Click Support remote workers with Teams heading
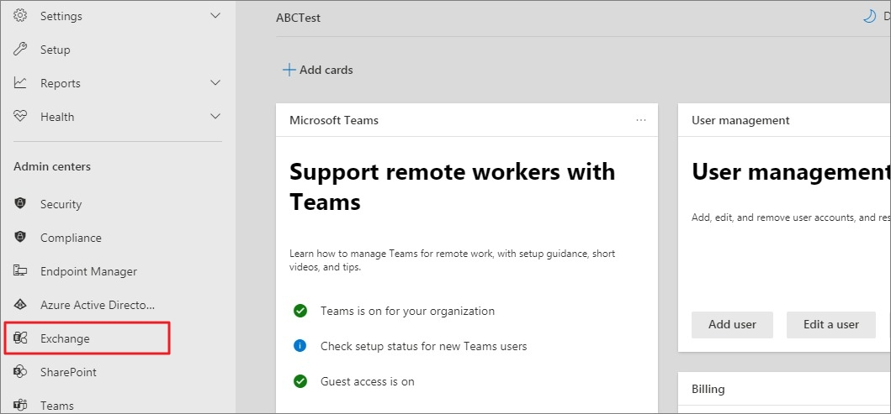Image resolution: width=891 pixels, height=414 pixels. point(453,186)
